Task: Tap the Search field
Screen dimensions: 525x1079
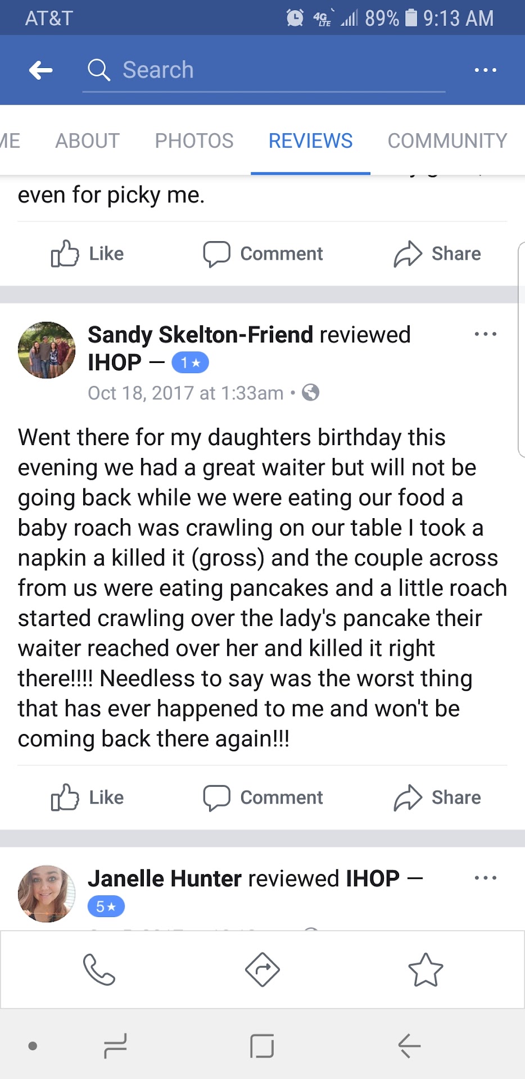Action: click(x=264, y=70)
